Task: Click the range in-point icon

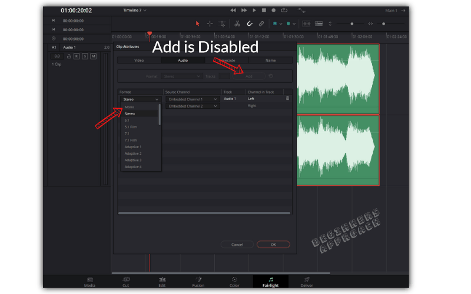Action: [54, 21]
